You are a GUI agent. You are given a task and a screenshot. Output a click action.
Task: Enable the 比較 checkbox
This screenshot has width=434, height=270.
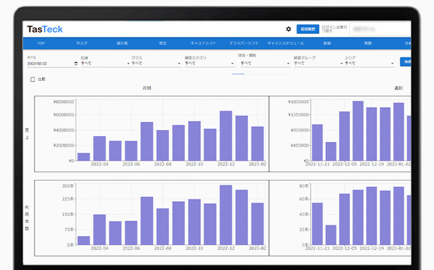[32, 79]
